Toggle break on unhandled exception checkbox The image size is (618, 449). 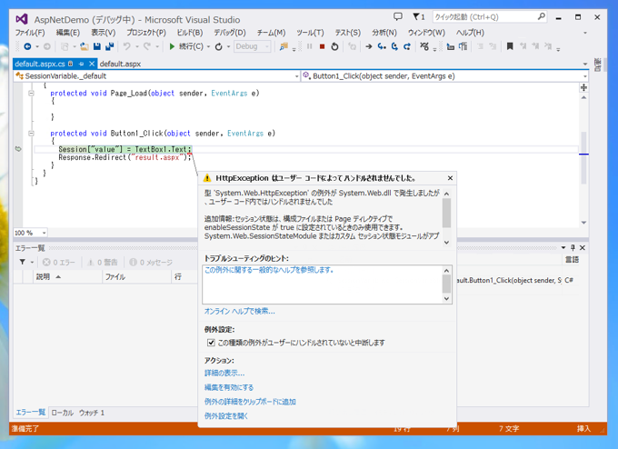[211, 343]
